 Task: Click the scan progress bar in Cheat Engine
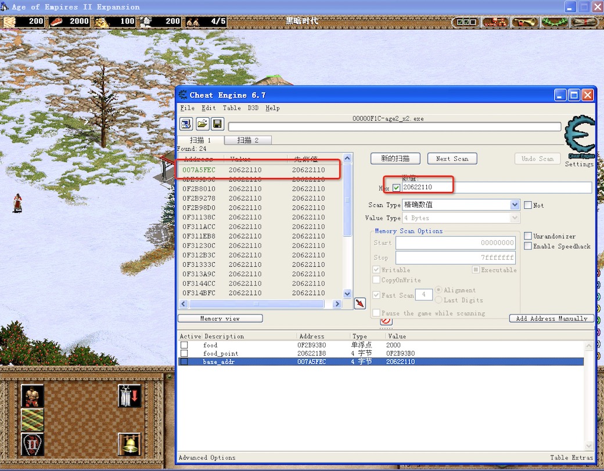(x=394, y=126)
